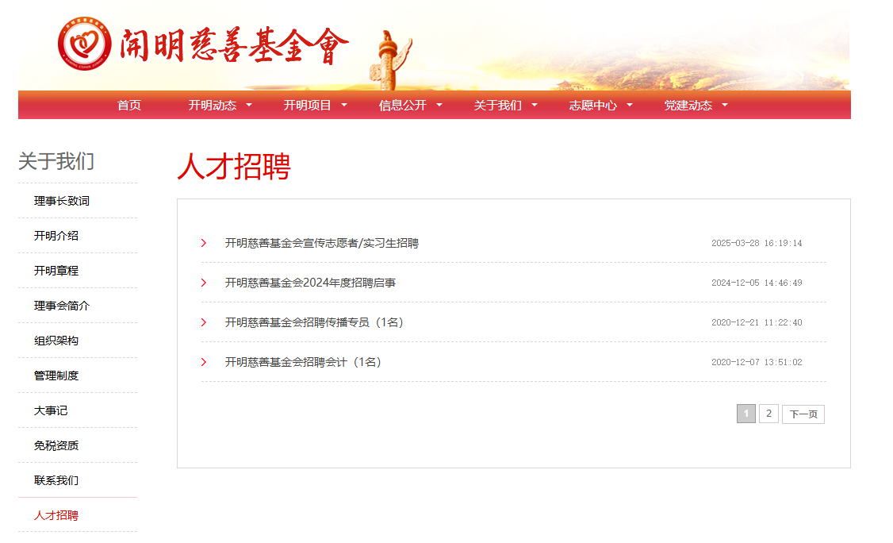
Task: Click the foundation heart logo icon
Action: [x=84, y=44]
